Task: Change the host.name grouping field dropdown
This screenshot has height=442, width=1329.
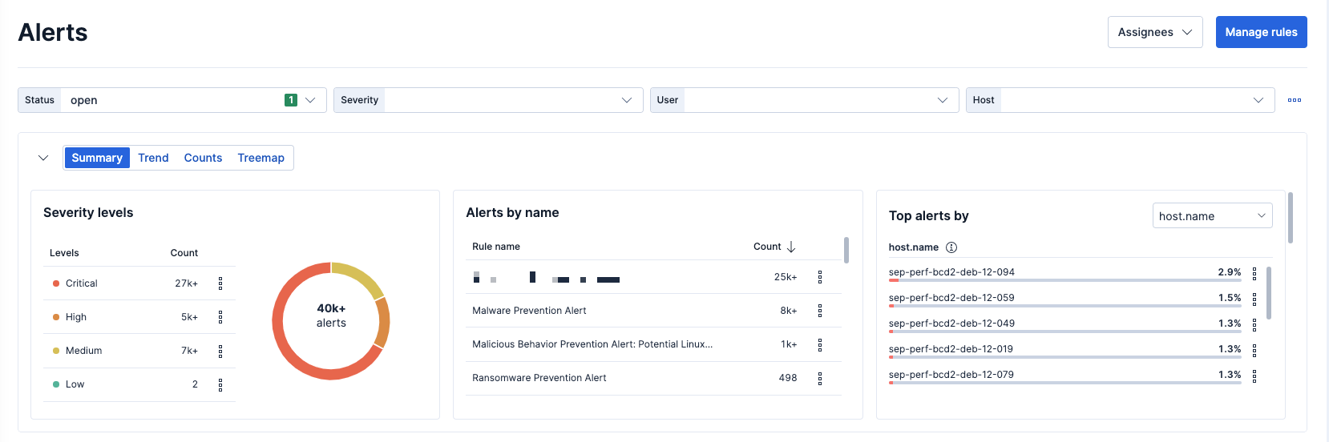Action: [x=1212, y=216]
